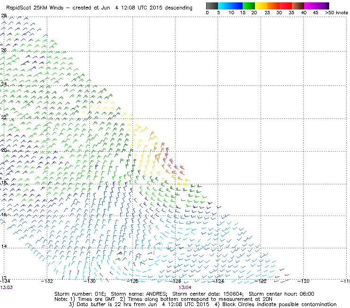This screenshot has height=308, width=350.
Task: Click the -120 longitude axis label
Action: click(x=303, y=281)
